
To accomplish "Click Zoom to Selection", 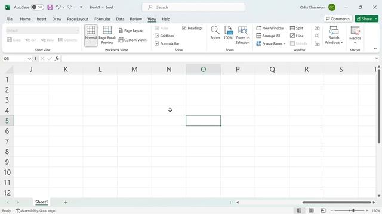I will point(243,36).
